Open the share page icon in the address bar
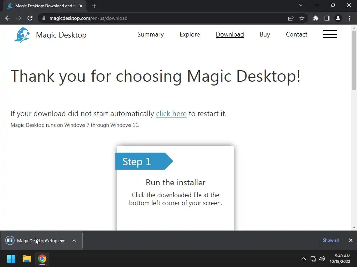 (x=291, y=18)
